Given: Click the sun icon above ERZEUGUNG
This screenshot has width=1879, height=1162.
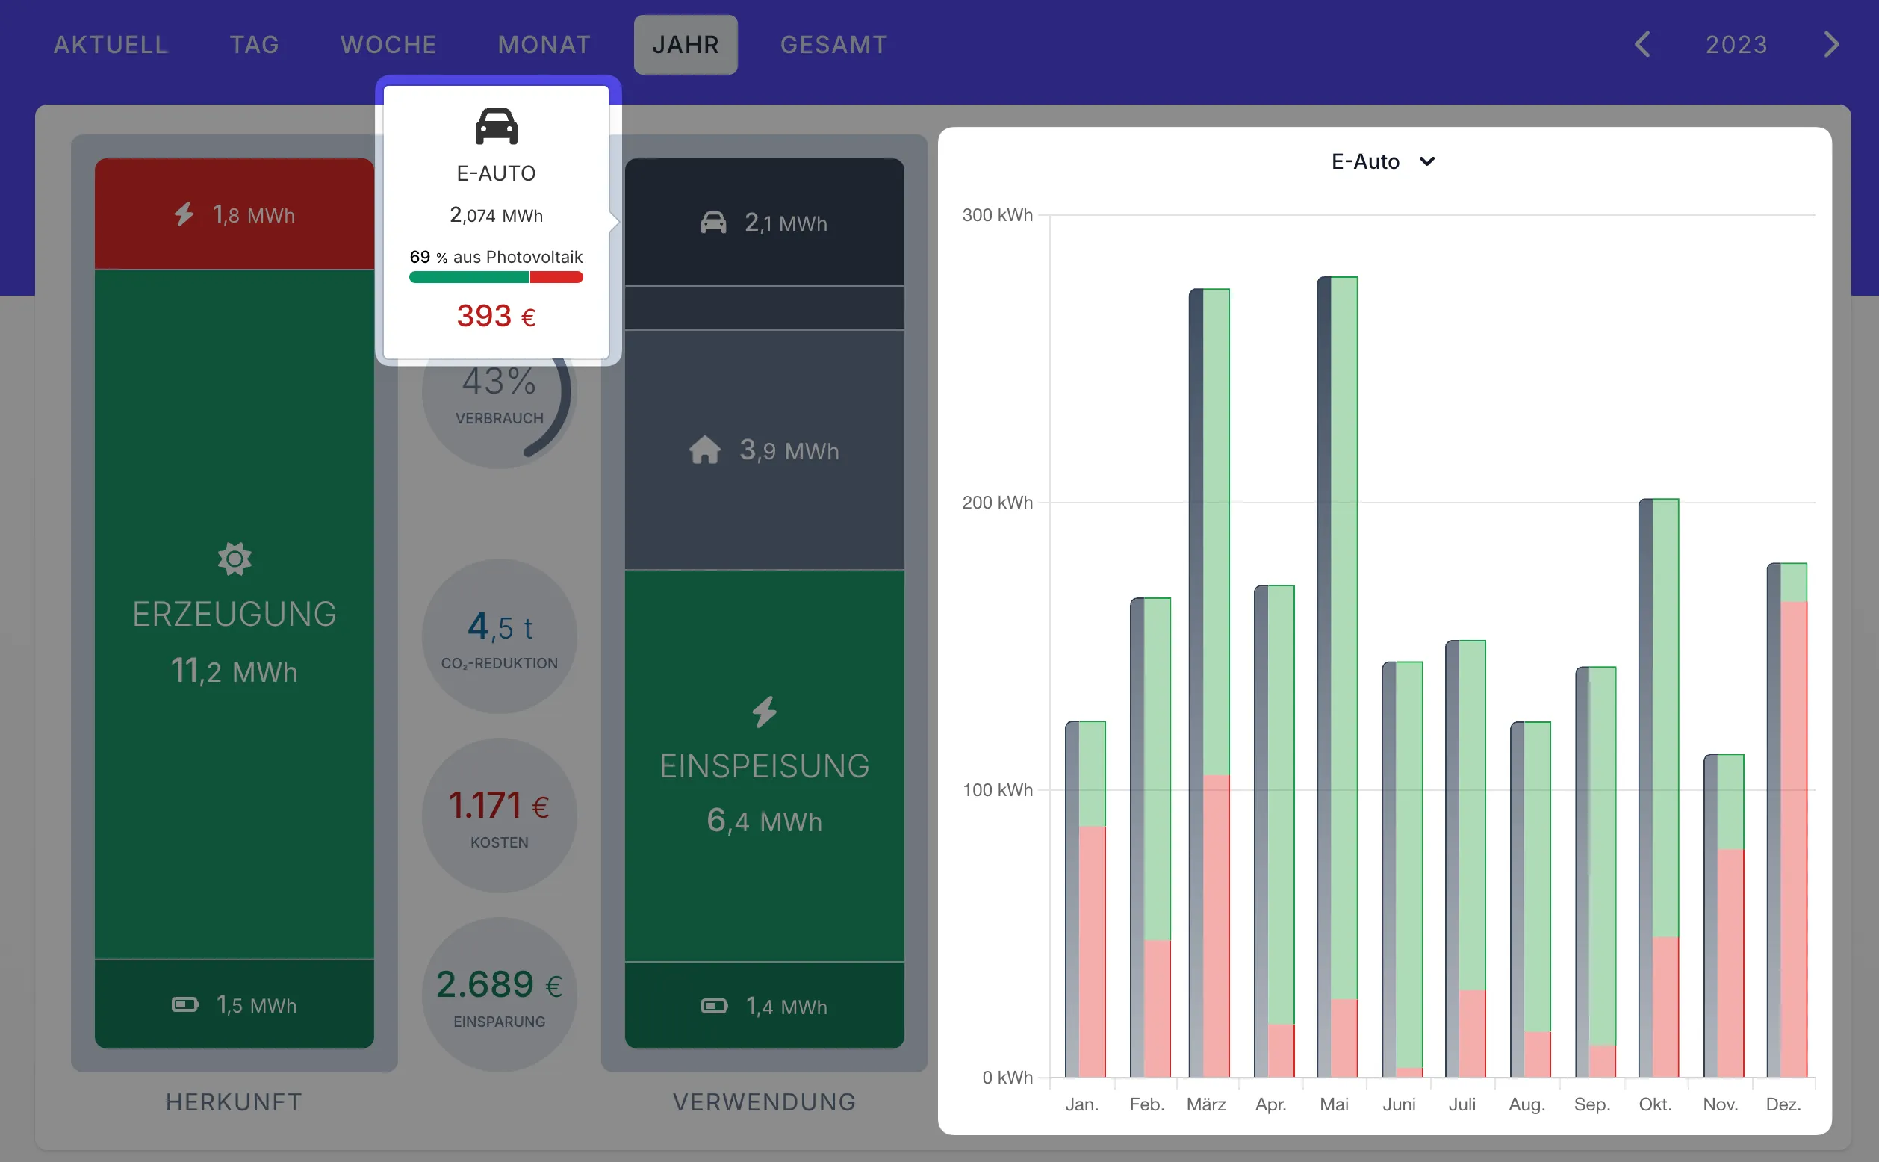Looking at the screenshot, I should click(x=235, y=559).
